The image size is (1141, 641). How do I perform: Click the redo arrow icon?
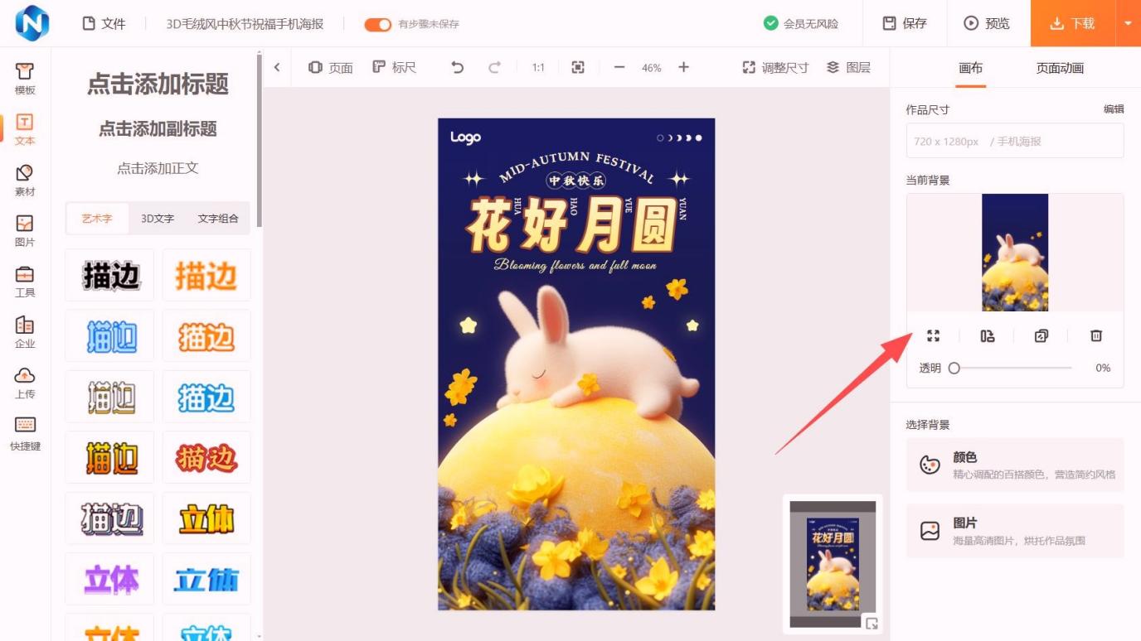[x=494, y=68]
